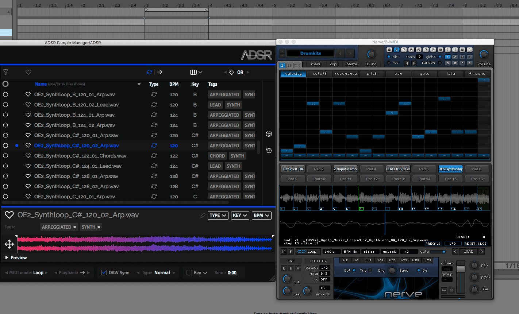Click the random dice icon
Viewport: 519px width, 314px height.
pos(269,134)
